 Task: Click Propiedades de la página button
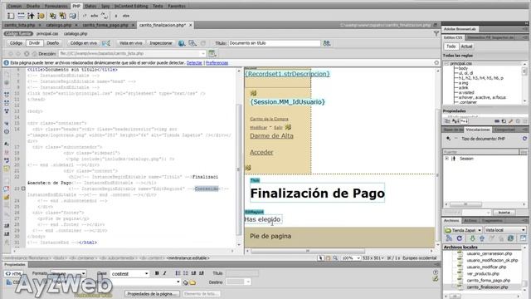(153, 293)
